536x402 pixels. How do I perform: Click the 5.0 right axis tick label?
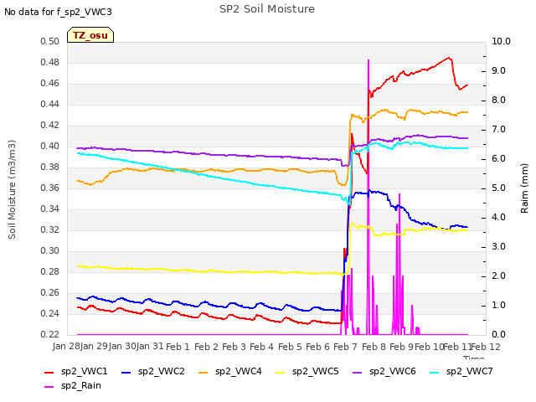pyautogui.click(x=499, y=188)
